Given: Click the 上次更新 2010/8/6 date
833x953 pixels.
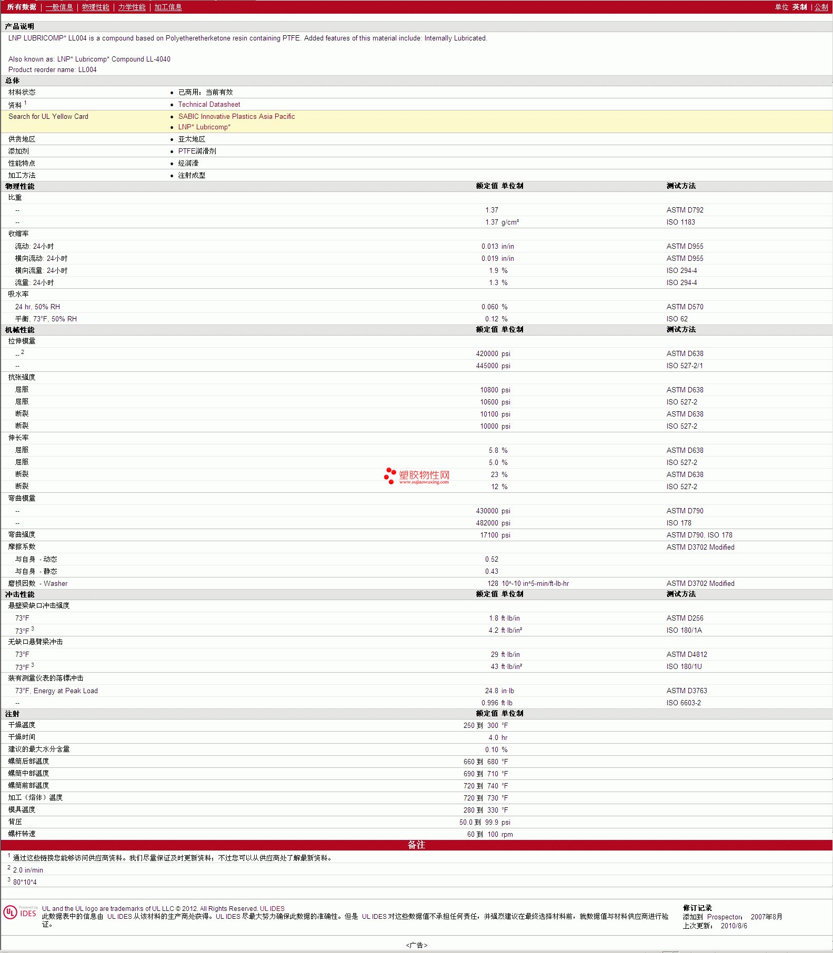Looking at the screenshot, I should (x=715, y=926).
